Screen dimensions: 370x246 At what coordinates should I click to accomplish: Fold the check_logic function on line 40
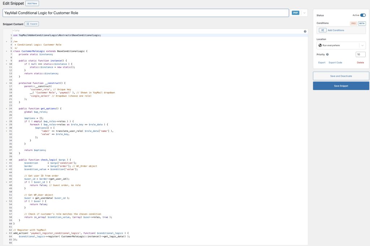click(7, 160)
